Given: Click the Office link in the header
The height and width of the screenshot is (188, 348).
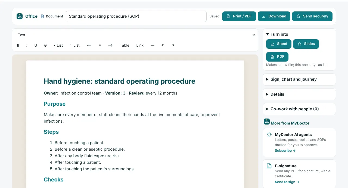Looking at the screenshot, I should [31, 16].
